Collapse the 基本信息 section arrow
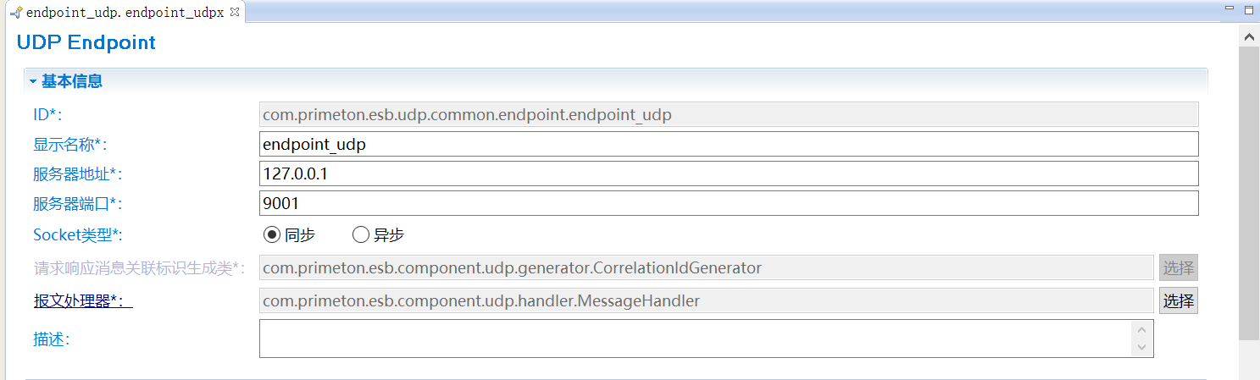 coord(33,81)
